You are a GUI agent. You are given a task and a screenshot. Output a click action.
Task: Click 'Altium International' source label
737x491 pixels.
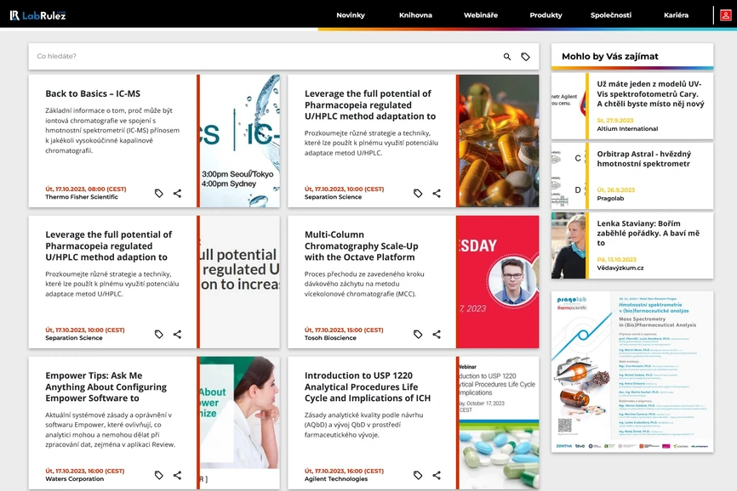click(x=627, y=128)
